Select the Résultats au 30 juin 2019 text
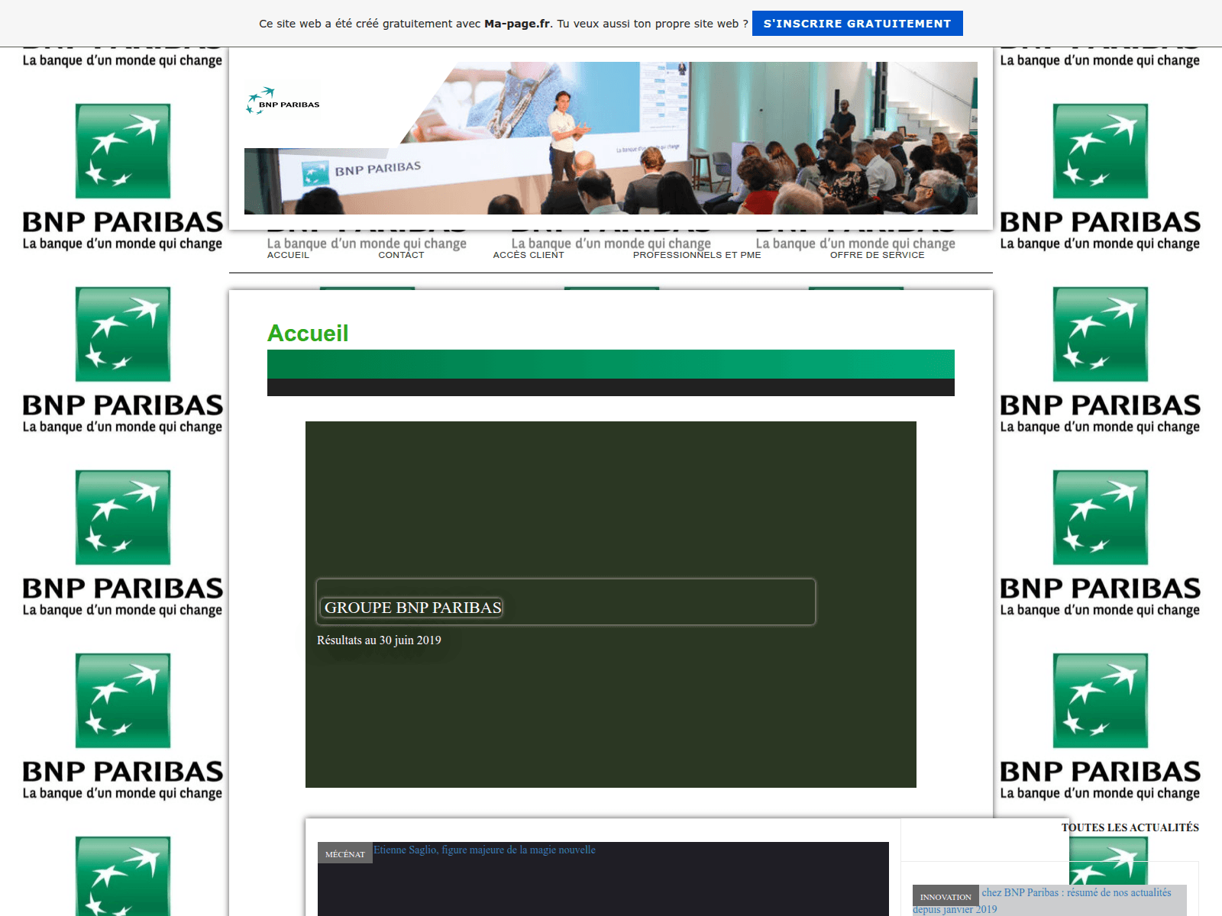1222x916 pixels. 379,640
